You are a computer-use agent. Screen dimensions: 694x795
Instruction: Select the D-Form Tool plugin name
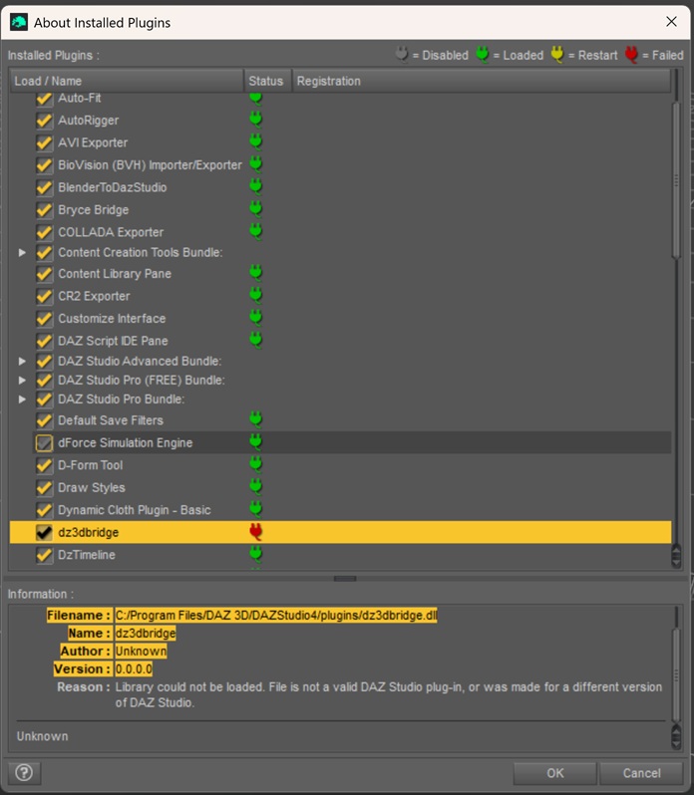pos(91,465)
